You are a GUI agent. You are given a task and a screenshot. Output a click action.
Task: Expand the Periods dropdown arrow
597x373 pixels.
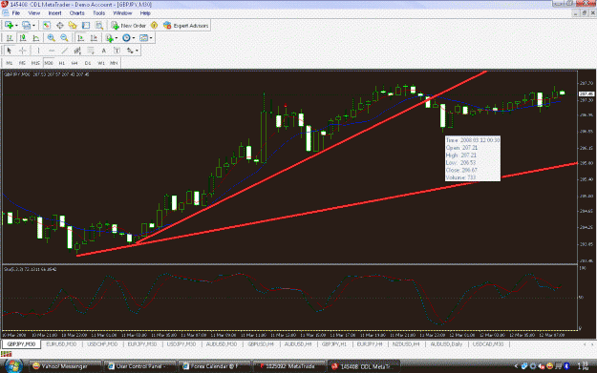click(134, 38)
